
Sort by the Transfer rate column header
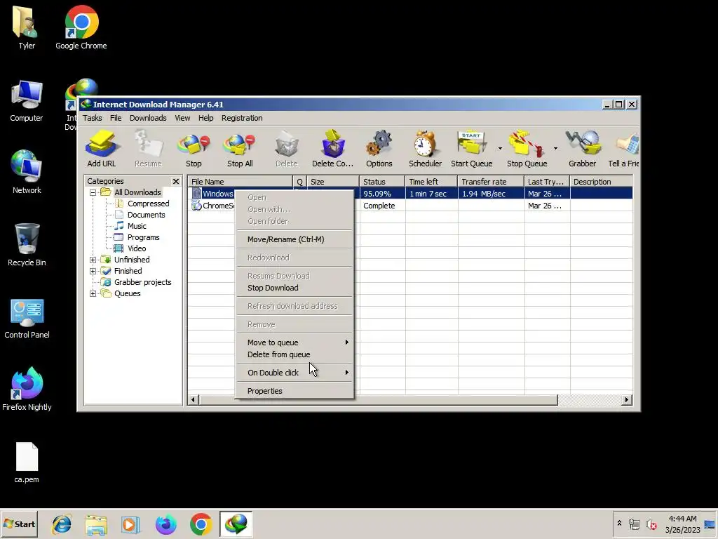[x=490, y=182]
